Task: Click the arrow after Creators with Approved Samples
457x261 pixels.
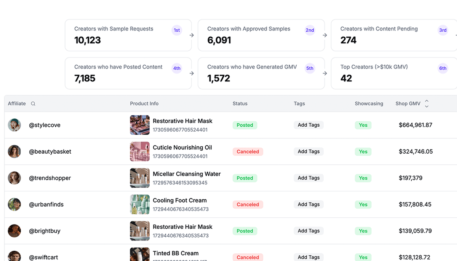Action: pos(324,35)
